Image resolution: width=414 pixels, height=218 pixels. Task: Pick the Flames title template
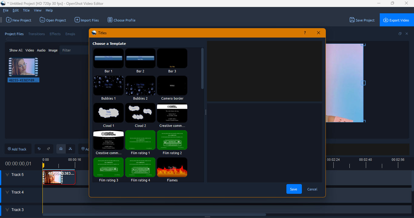coord(172,170)
